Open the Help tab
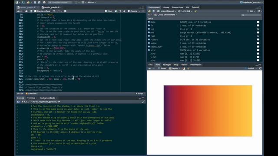The height and width of the screenshot is (156, 278). pyautogui.click(x=176, y=65)
